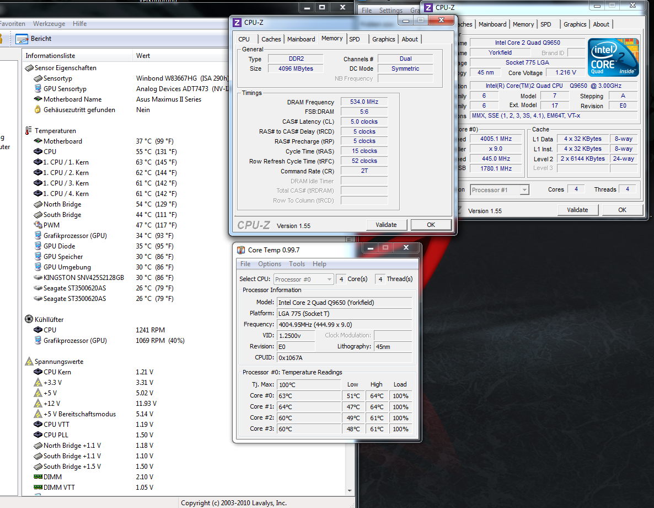Click the Grafikprozessor (GPU) fan row icon
This screenshot has width=654, height=508.
(38, 341)
